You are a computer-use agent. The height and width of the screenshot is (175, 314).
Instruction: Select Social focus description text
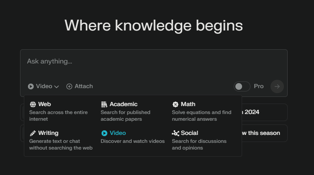(x=199, y=145)
